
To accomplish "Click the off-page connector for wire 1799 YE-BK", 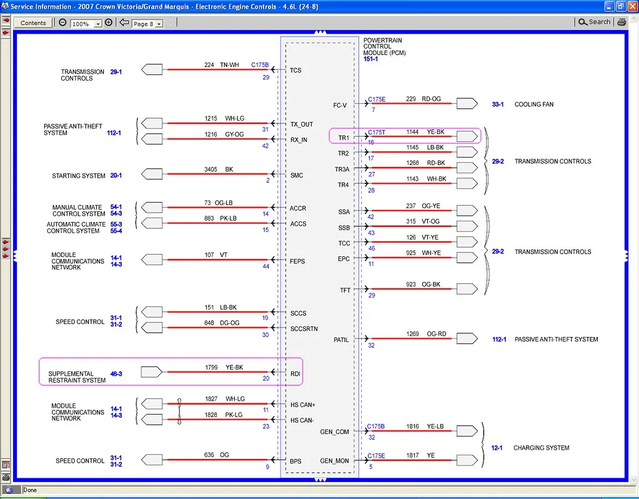I will pos(152,372).
